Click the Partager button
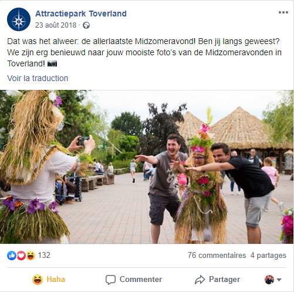The image size is (294, 292). click(217, 280)
